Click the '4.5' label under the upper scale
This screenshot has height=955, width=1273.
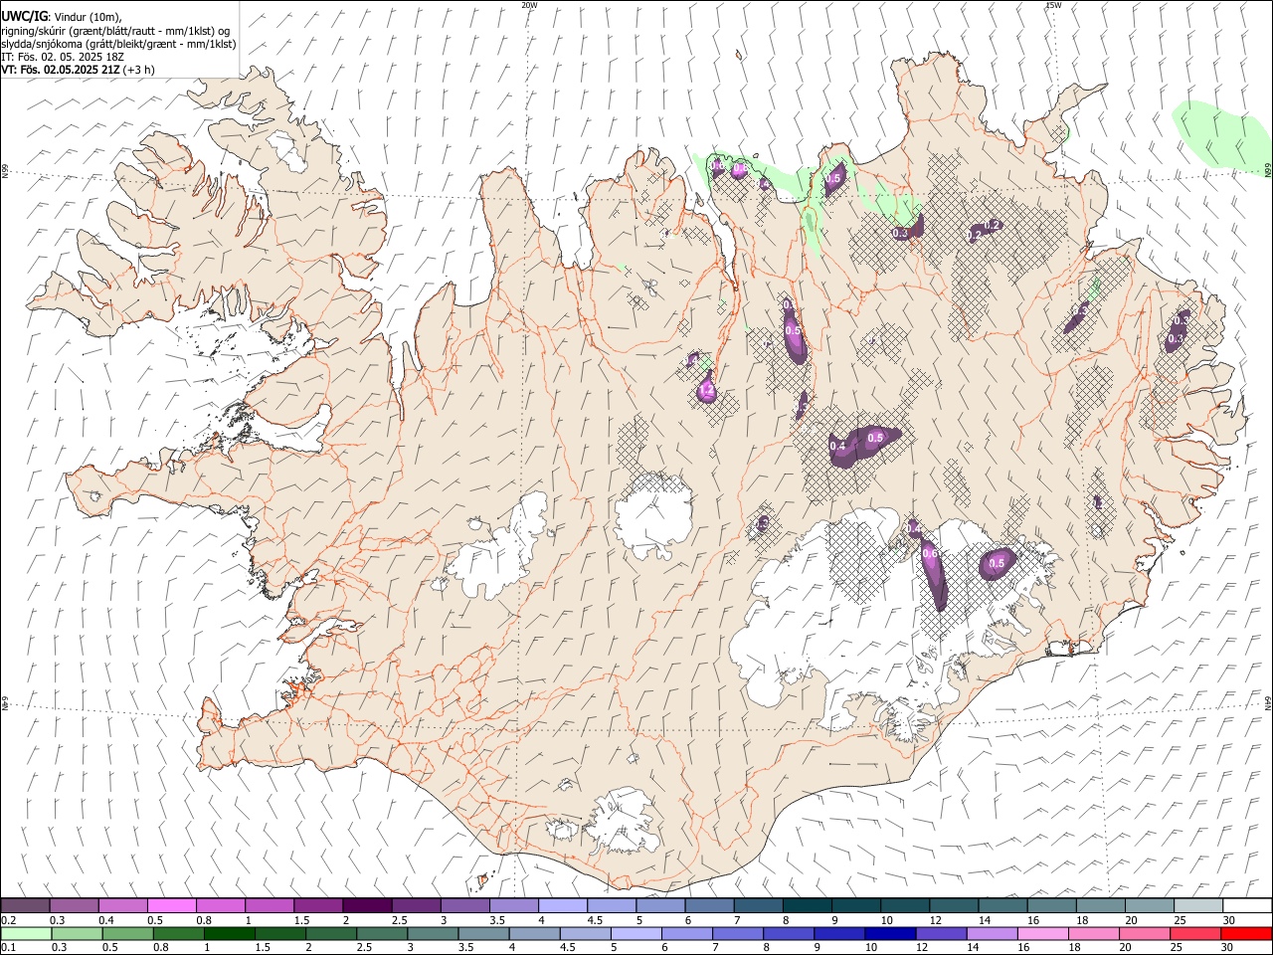click(x=595, y=920)
